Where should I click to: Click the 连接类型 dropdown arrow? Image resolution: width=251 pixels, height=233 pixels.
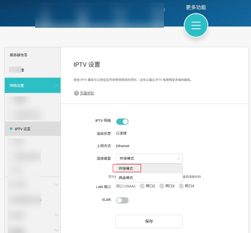pos(178,158)
